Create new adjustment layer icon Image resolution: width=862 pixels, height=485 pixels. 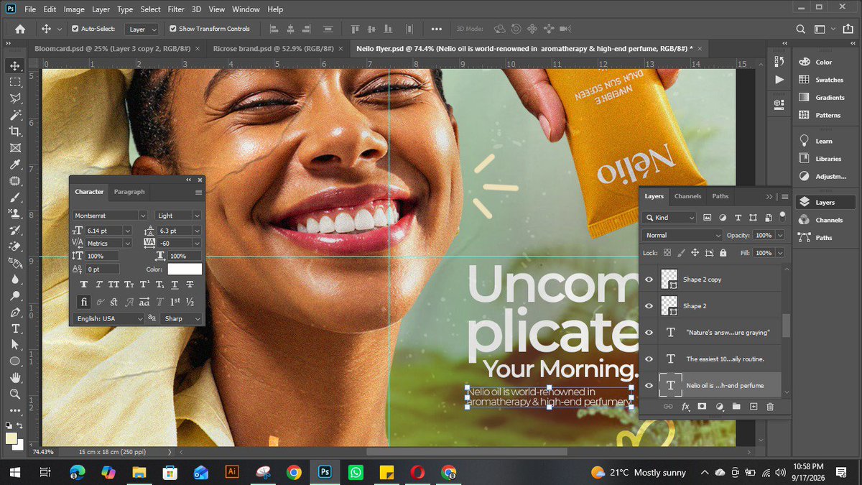pos(719,407)
